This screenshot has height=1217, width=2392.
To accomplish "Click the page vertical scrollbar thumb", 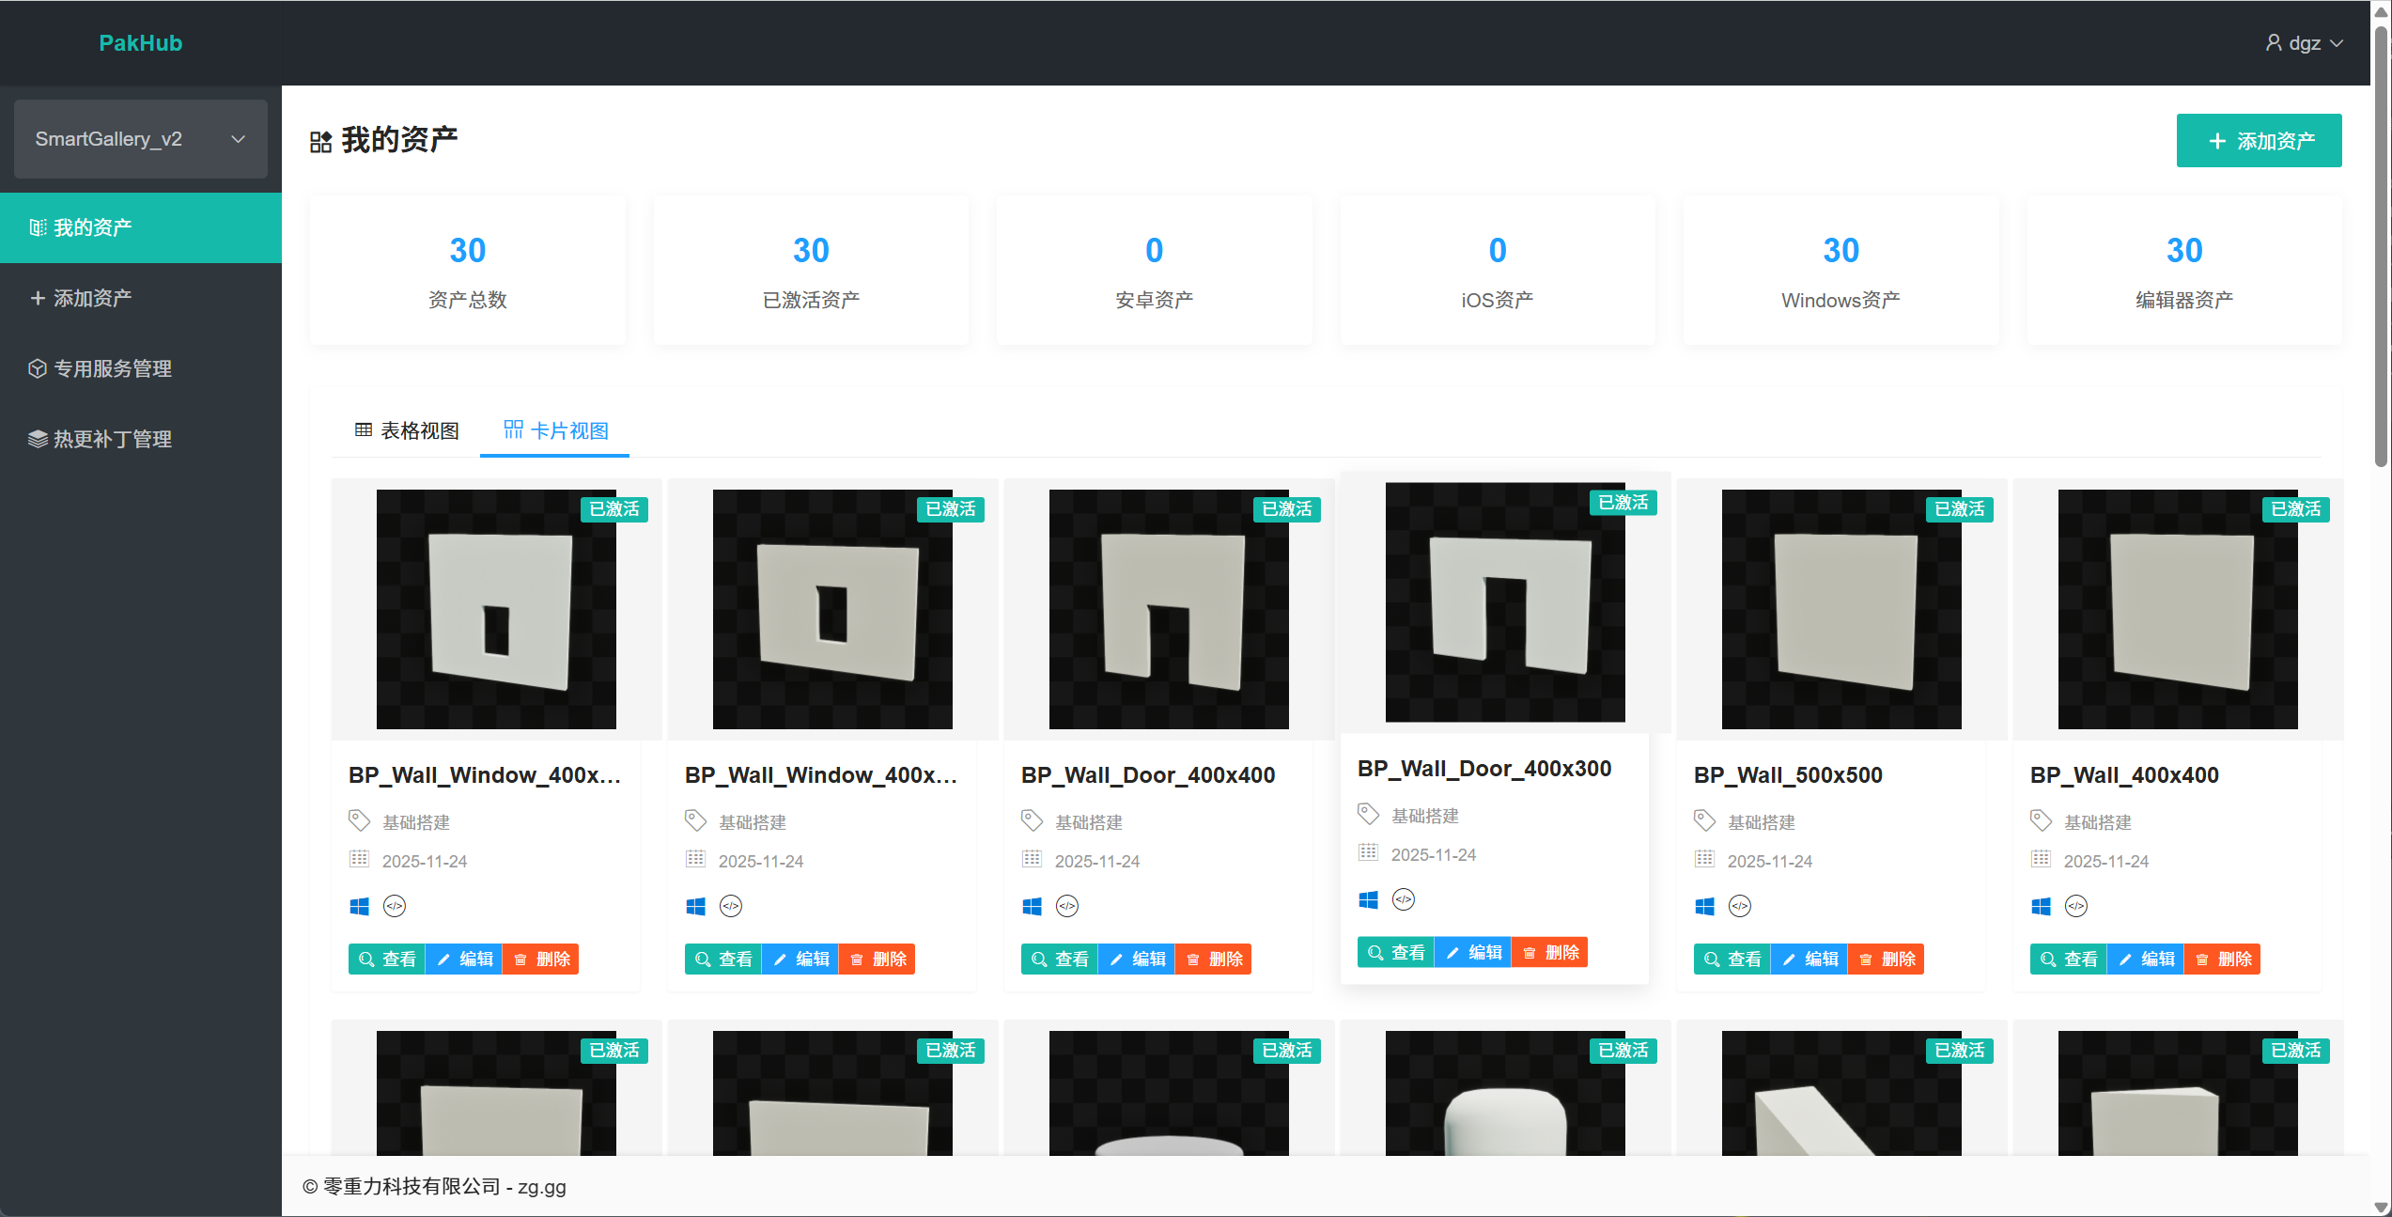I will click(x=2381, y=244).
